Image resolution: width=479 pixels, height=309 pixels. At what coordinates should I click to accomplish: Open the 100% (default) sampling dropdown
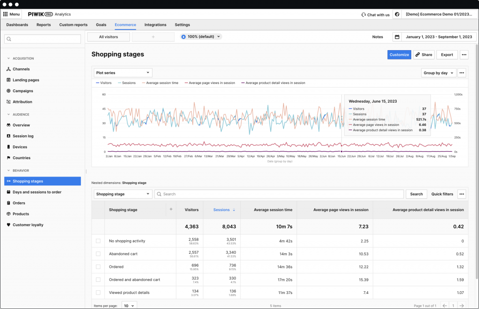pyautogui.click(x=201, y=37)
